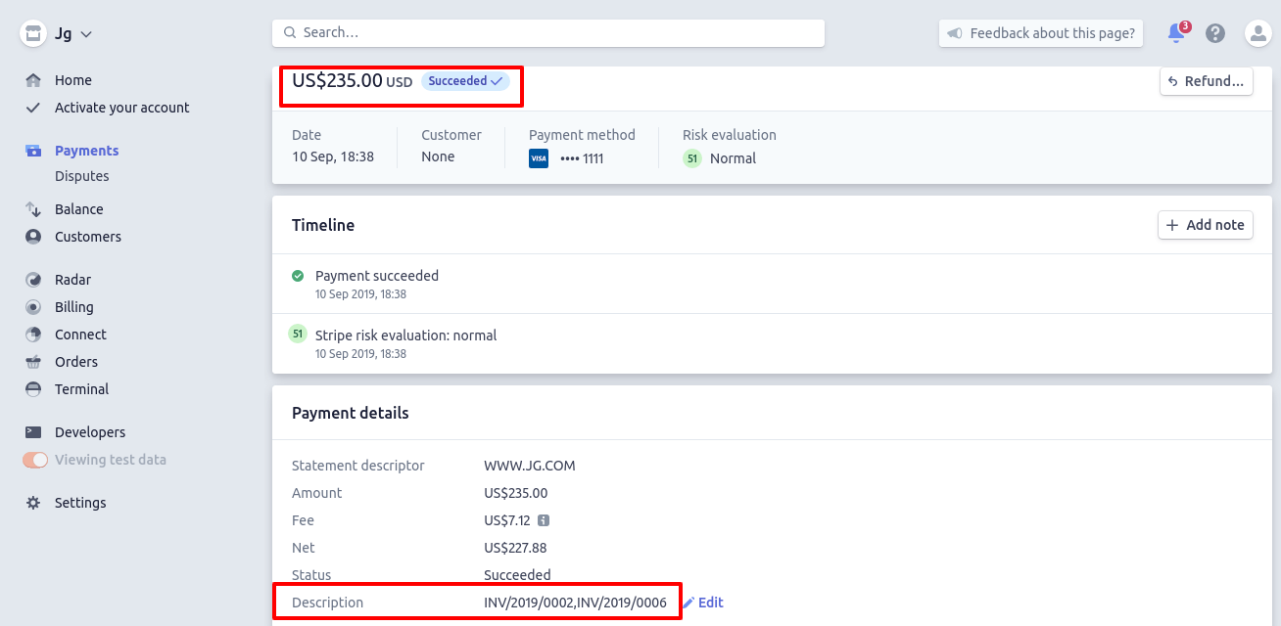Screen dimensions: 1281x626
Task: Select Customers in the sidebar
Action: click(87, 237)
